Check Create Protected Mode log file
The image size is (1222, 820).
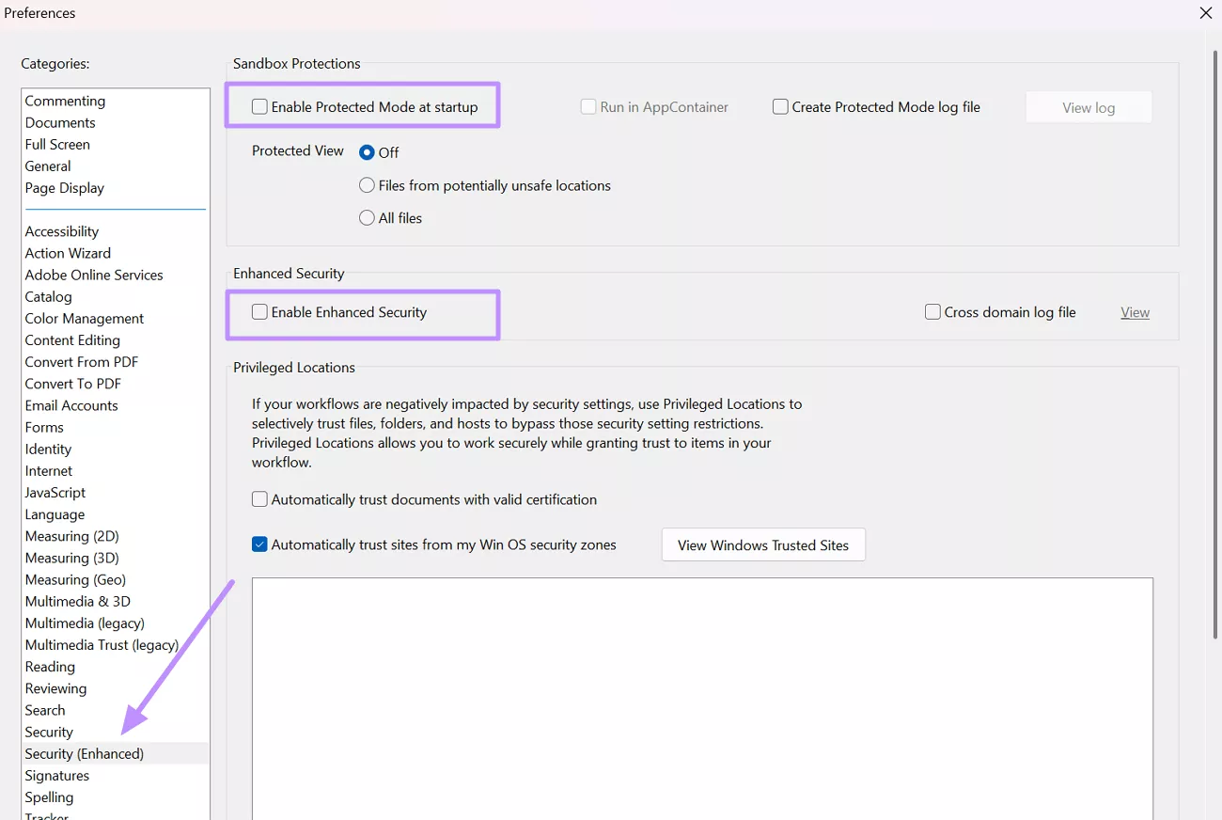click(x=779, y=106)
